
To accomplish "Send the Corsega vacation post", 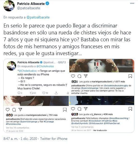I will (20, 109).
